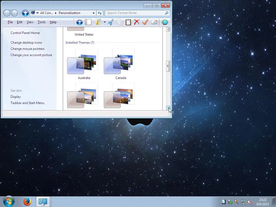The image size is (276, 207).
Task: Click the search magnifier icon
Action: click(x=167, y=13)
